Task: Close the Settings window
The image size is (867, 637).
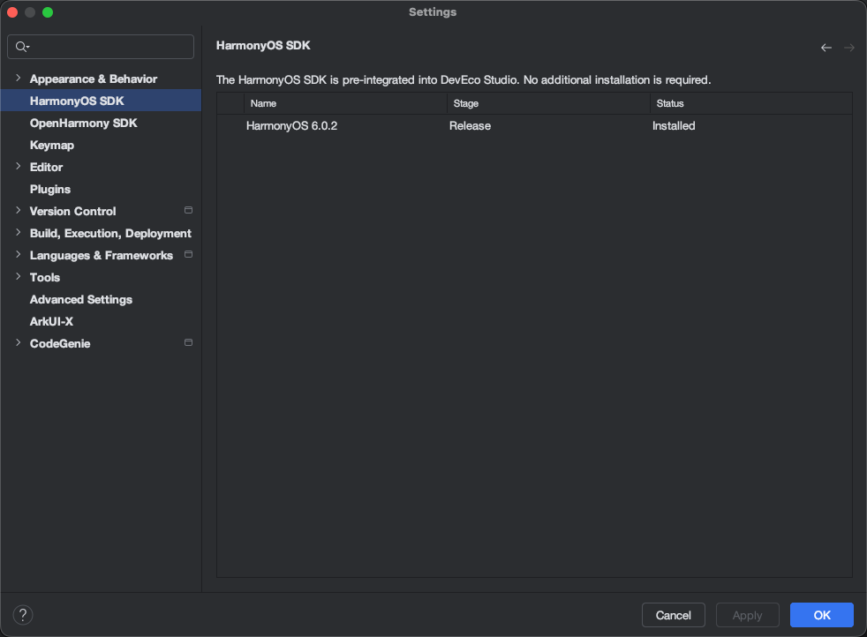Action: tap(12, 12)
